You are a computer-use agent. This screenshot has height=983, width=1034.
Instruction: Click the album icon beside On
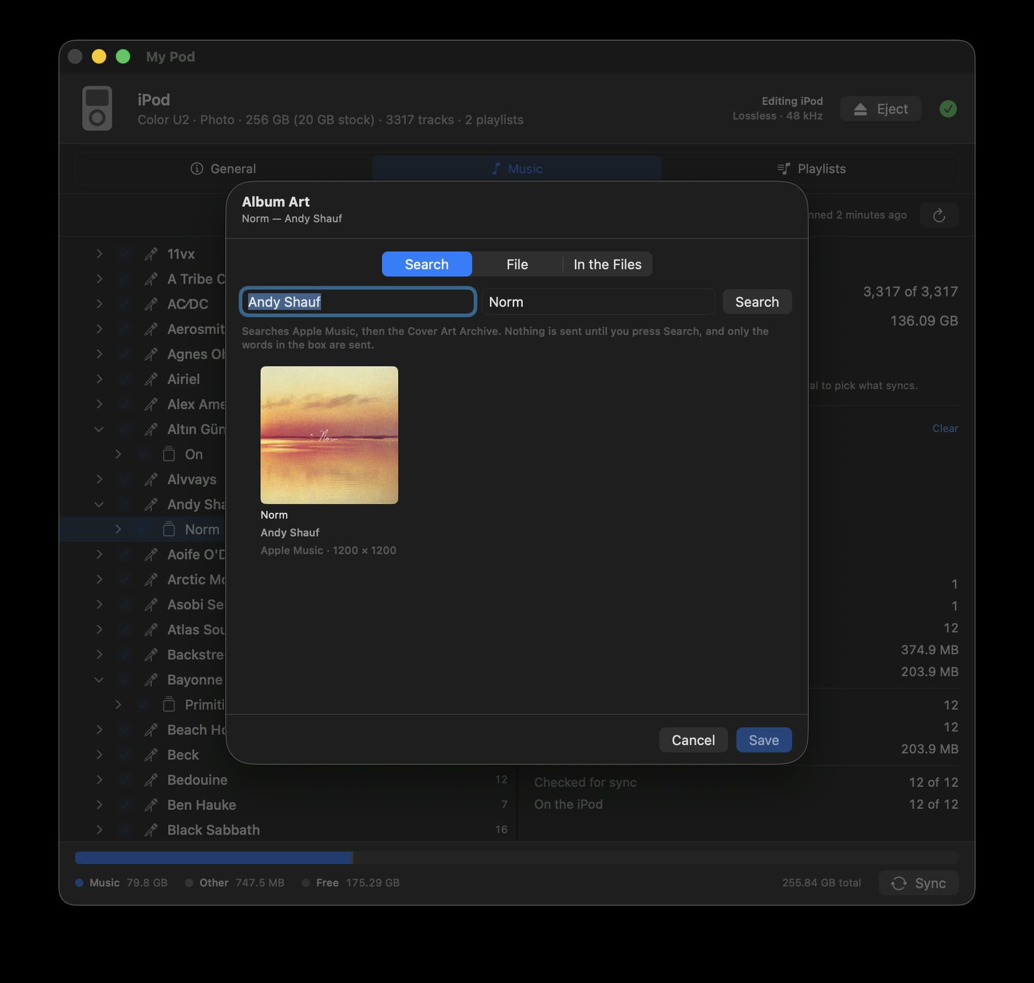pyautogui.click(x=169, y=454)
